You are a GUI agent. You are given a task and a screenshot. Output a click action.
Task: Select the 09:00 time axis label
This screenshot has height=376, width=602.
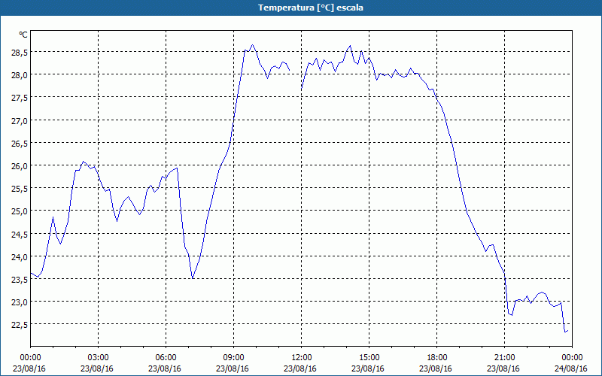233,358
